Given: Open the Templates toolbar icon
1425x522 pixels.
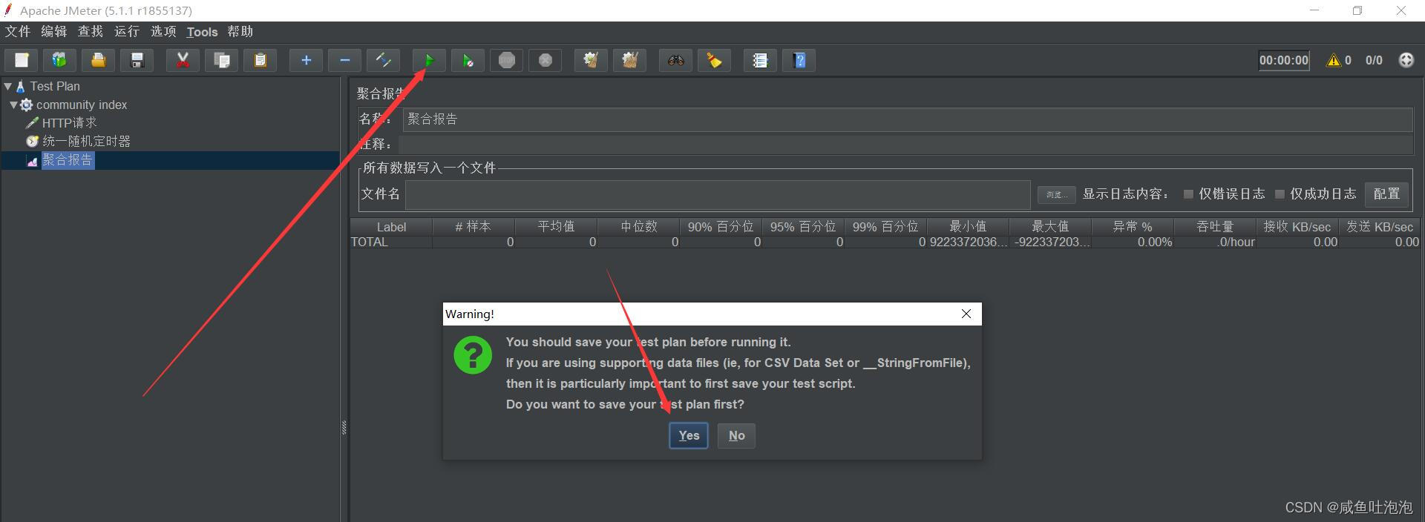Looking at the screenshot, I should (x=60, y=60).
